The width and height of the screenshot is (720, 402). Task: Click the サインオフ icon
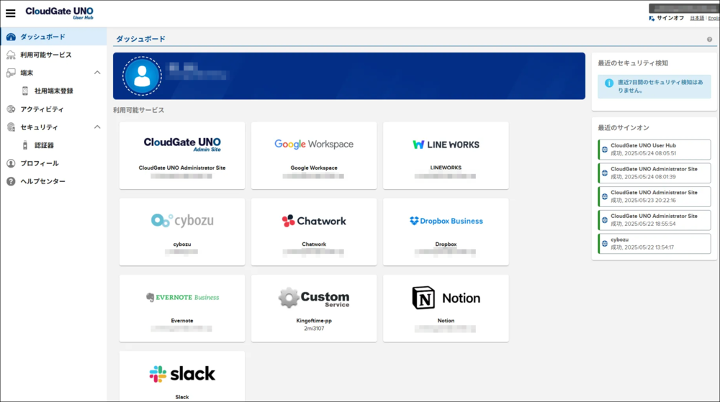pyautogui.click(x=652, y=18)
